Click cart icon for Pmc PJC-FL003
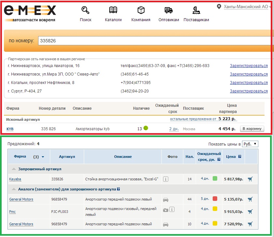The width and height of the screenshot is (274, 237). pyautogui.click(x=250, y=212)
